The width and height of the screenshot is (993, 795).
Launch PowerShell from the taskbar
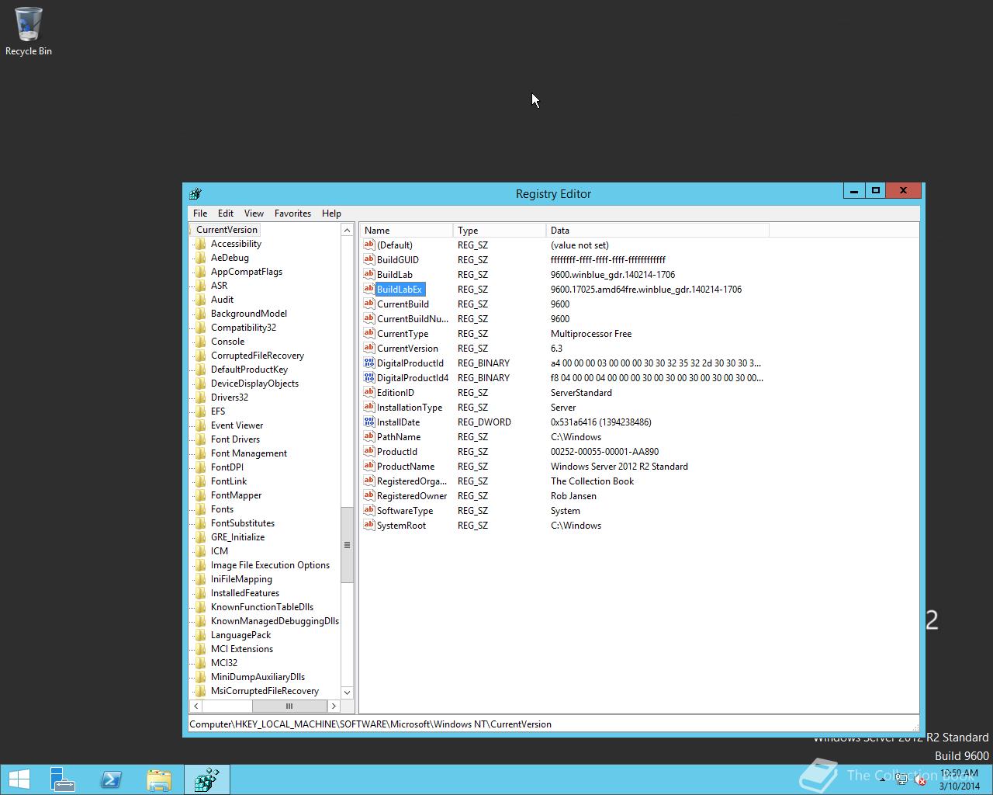111,779
